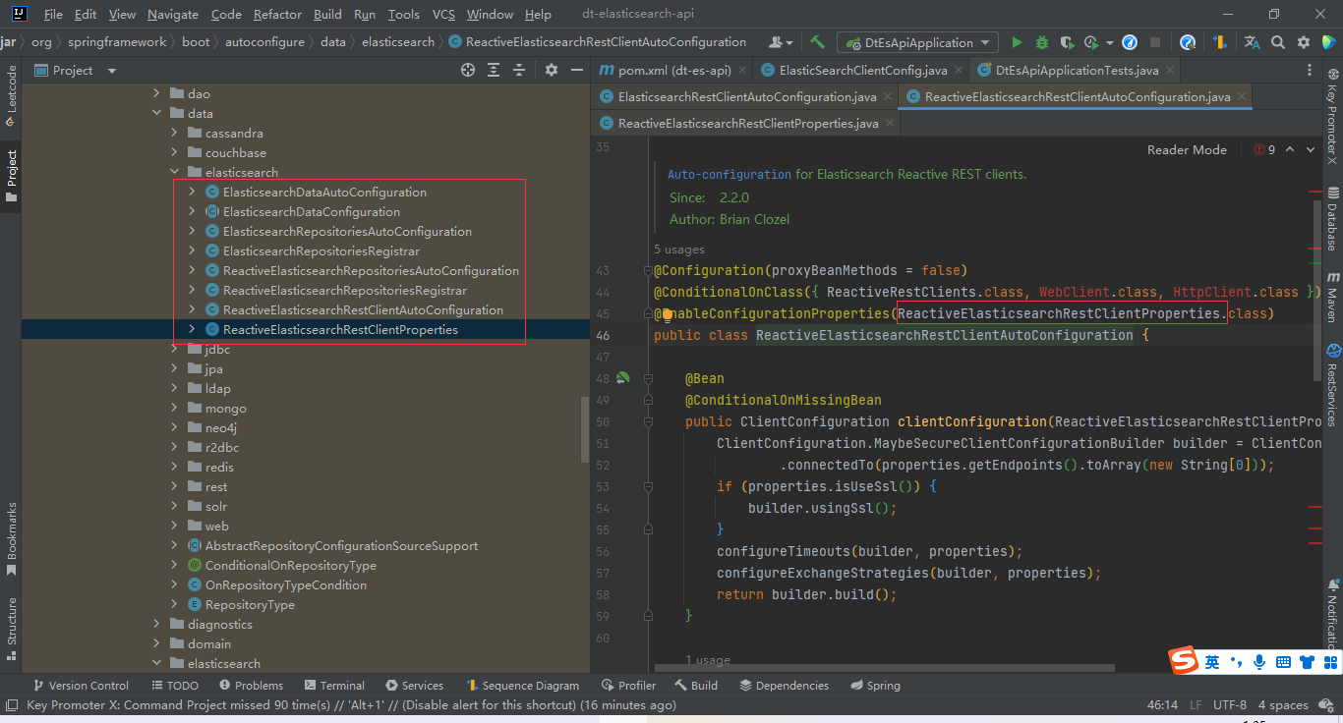Run with Coverage using the shield icon
The image size is (1343, 723).
[x=1068, y=42]
